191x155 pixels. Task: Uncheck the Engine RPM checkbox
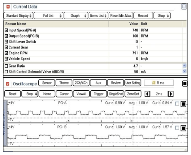tap(7, 53)
